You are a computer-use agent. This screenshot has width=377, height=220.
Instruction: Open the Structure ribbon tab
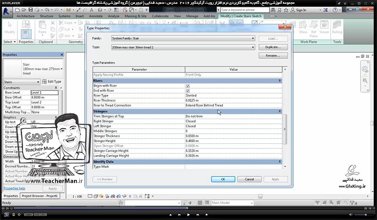click(46, 16)
